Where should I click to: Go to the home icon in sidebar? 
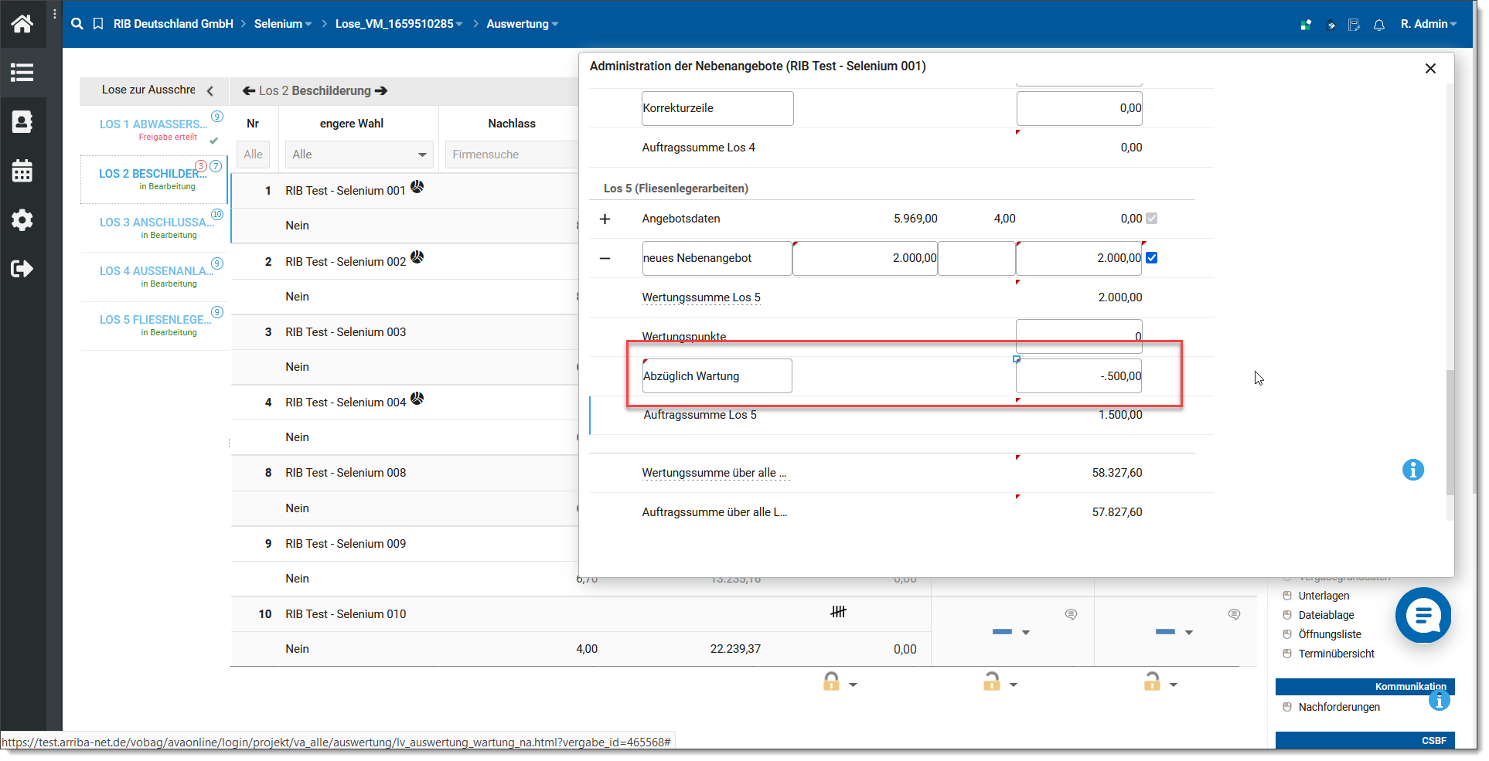tap(22, 24)
